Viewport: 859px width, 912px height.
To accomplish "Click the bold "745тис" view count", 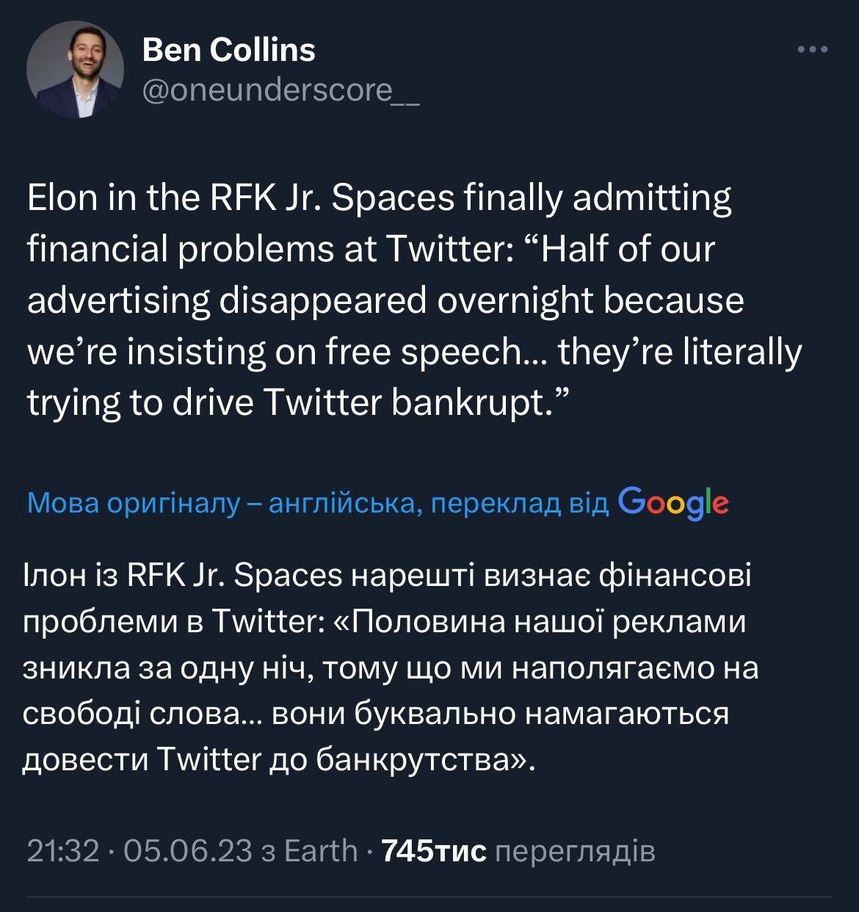I will tap(435, 851).
